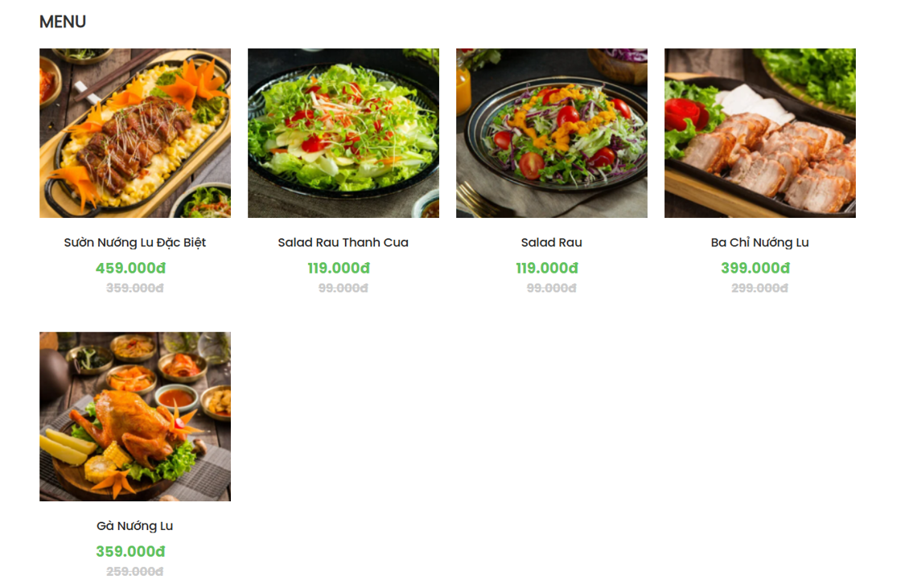905x584 pixels.
Task: Click the crossed-out 259.000đ old price
Action: (134, 571)
